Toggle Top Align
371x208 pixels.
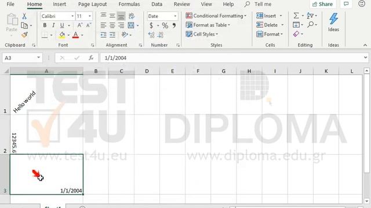(103, 16)
